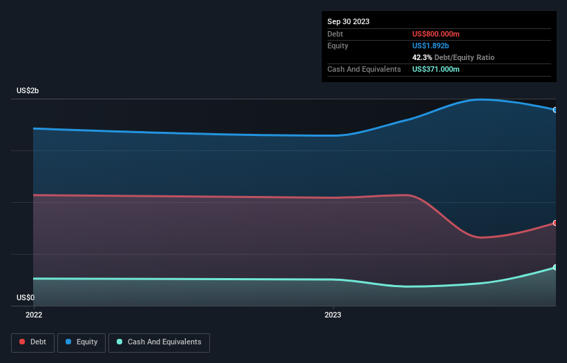Toggle the Equity series legend button
Image resolution: width=567 pixels, height=363 pixels.
[x=81, y=342]
